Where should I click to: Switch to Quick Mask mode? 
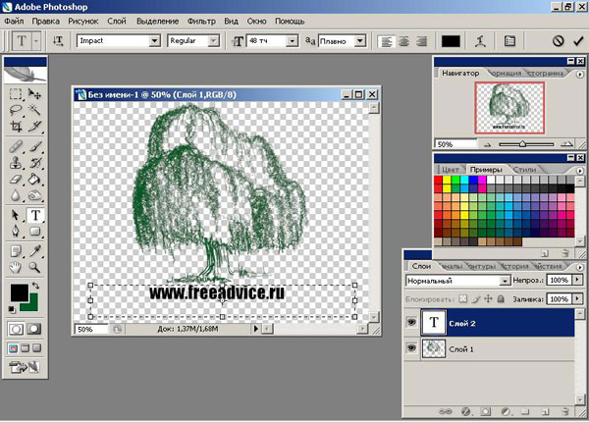(33, 329)
